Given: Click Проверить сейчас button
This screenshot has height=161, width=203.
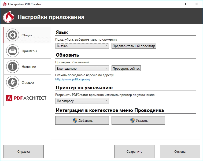Looking at the screenshot, I should 126,68.
